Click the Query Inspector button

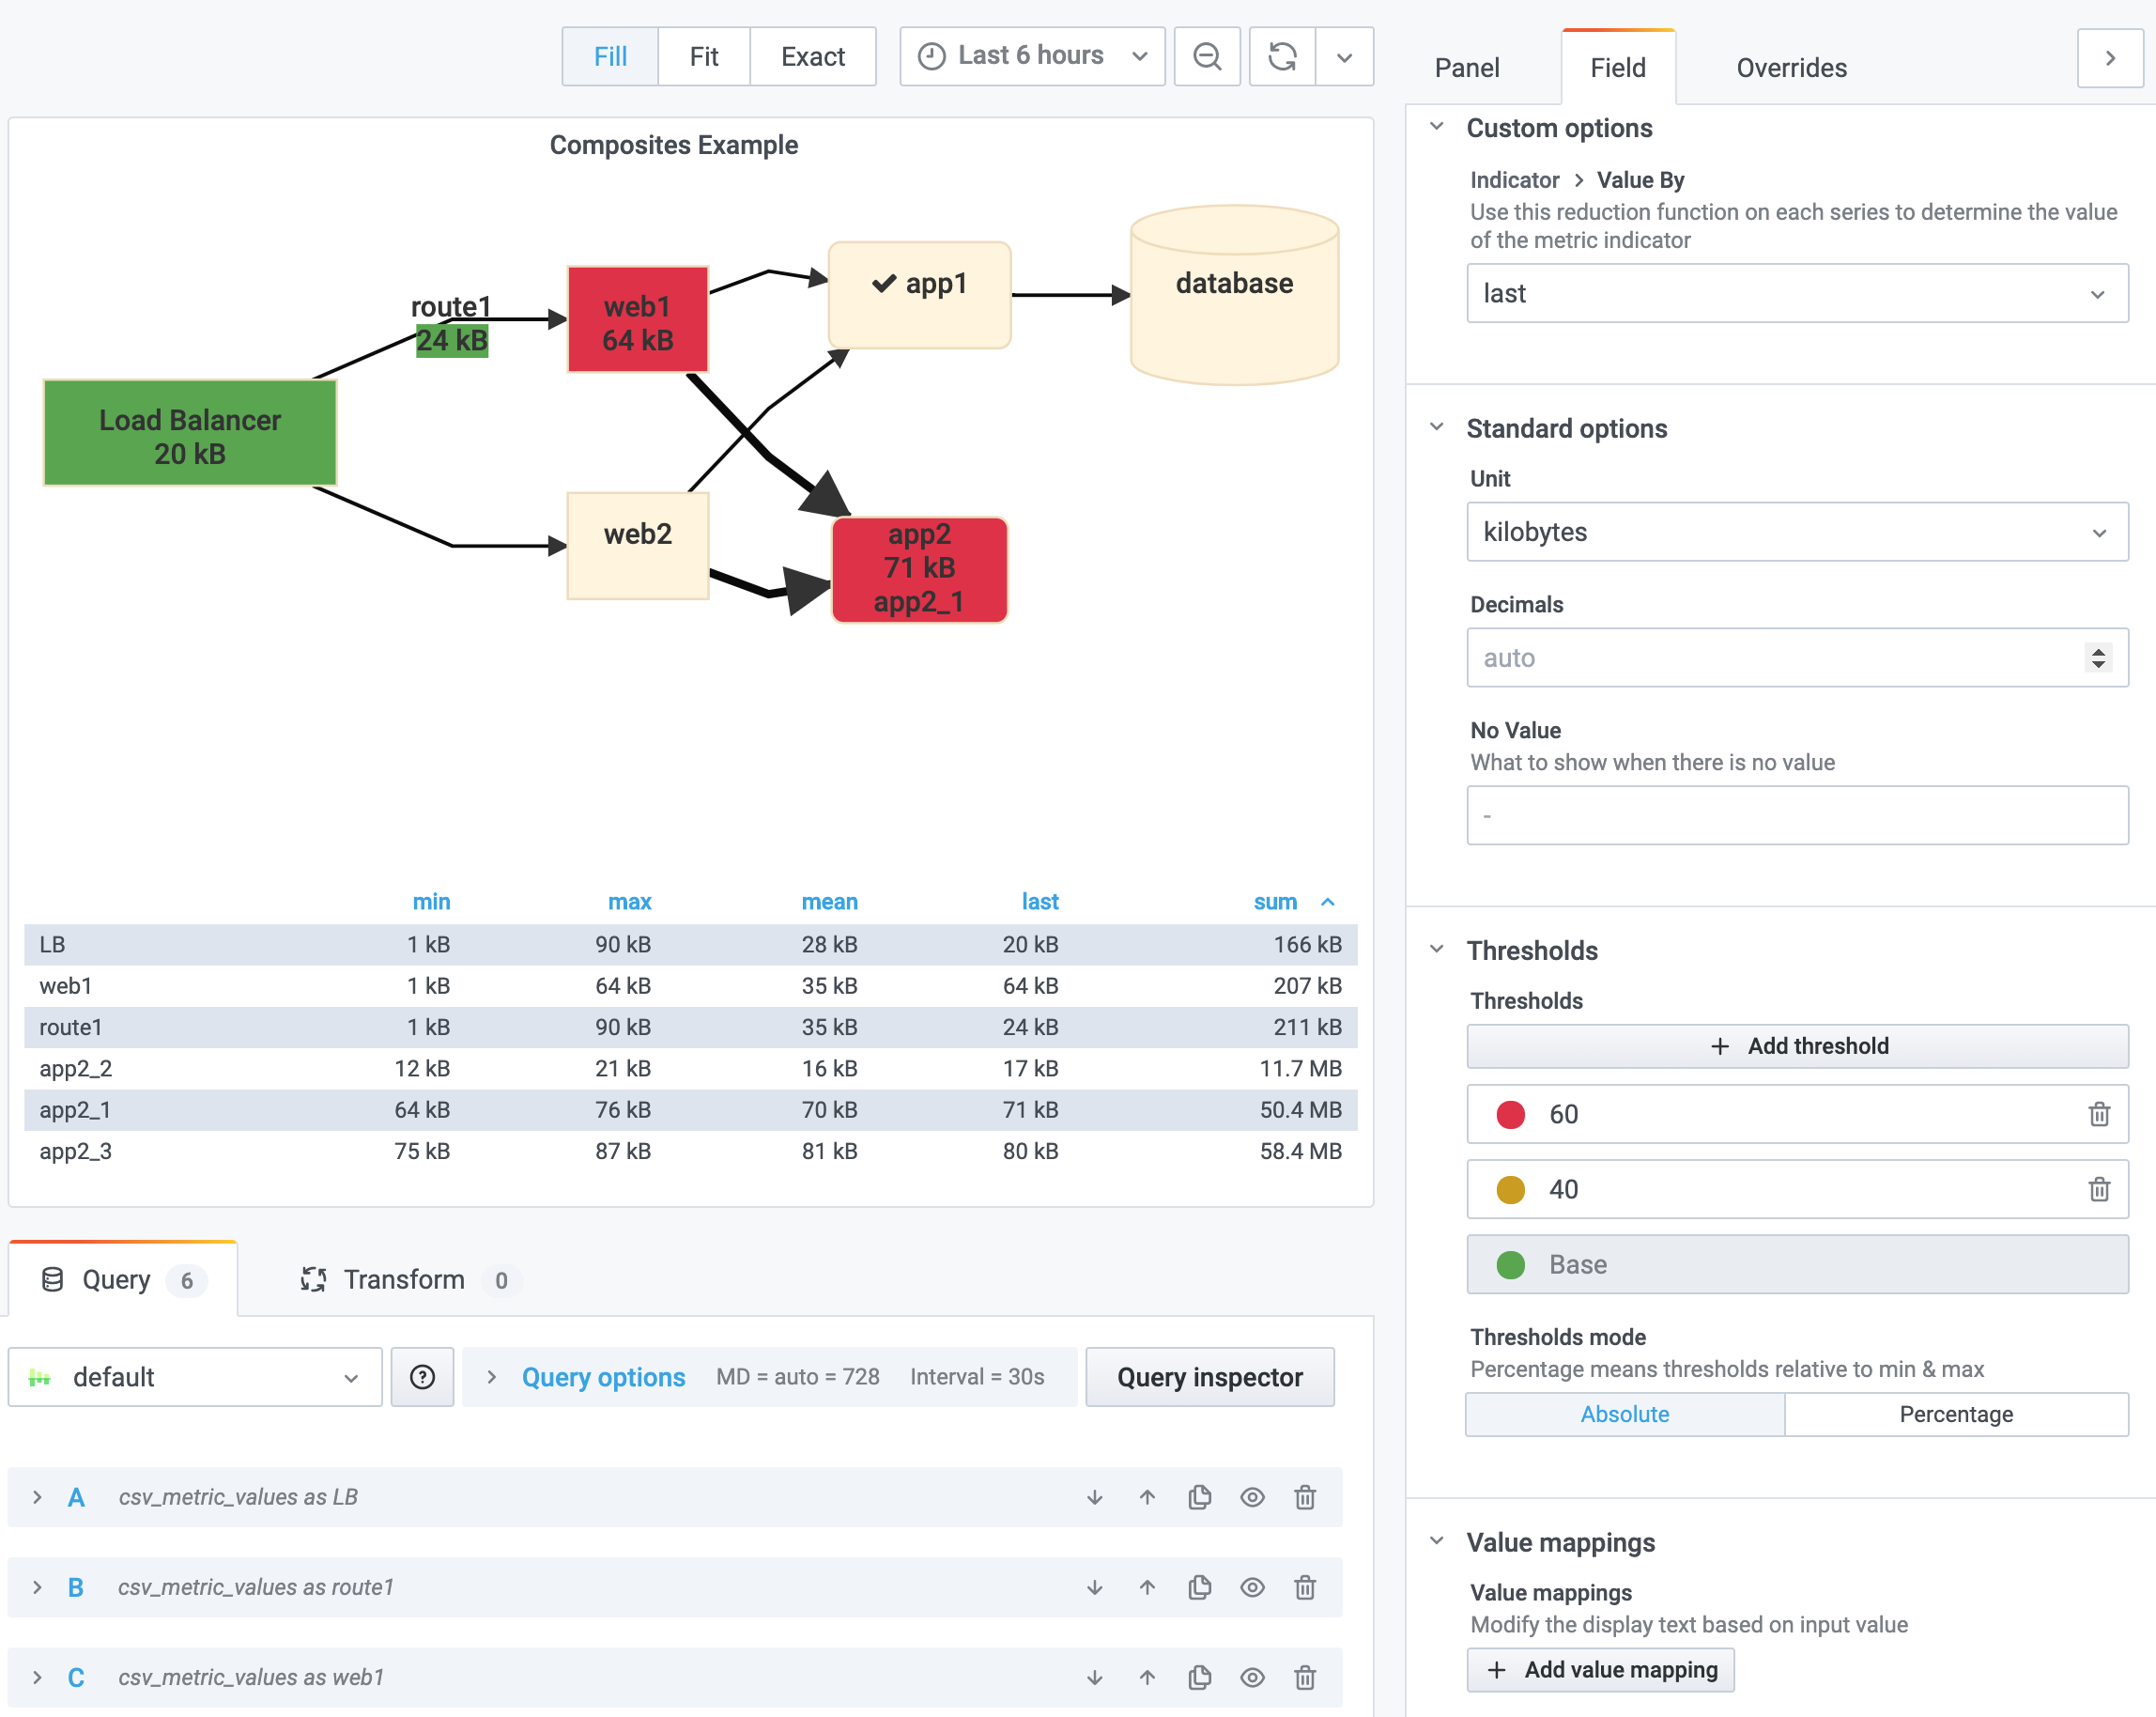click(1210, 1377)
